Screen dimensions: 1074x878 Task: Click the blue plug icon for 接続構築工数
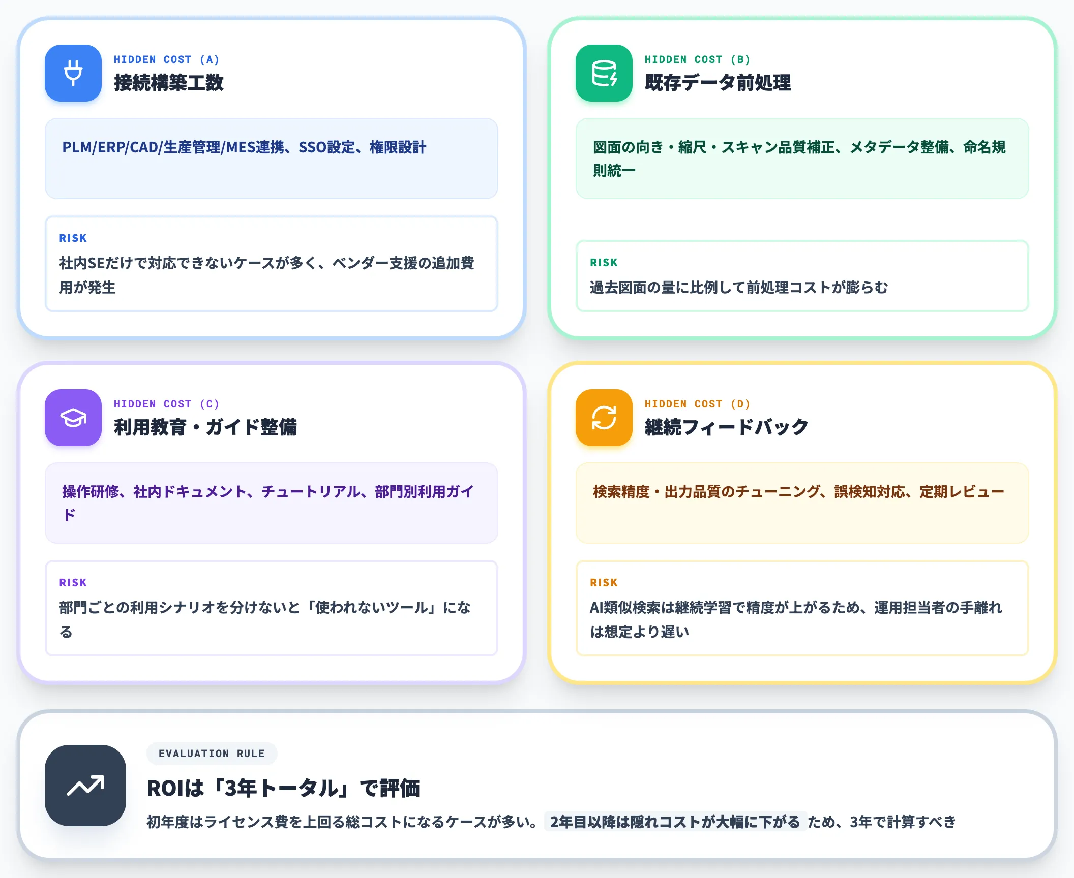[x=73, y=73]
